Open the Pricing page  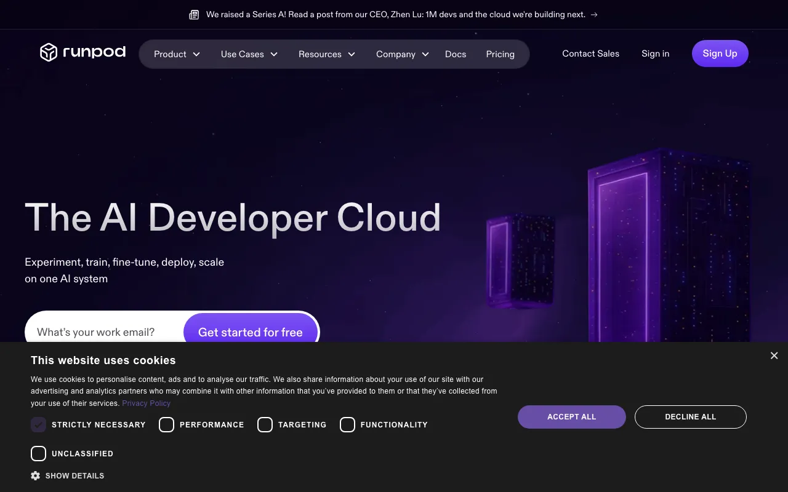500,54
